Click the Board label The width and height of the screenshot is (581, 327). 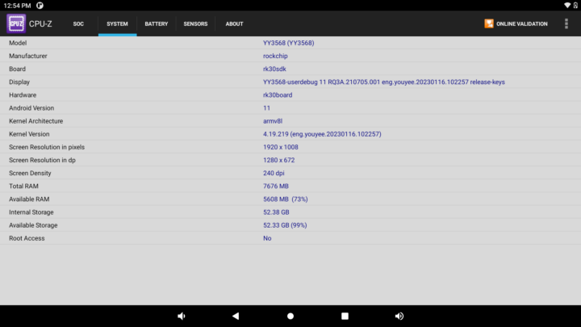tap(18, 69)
